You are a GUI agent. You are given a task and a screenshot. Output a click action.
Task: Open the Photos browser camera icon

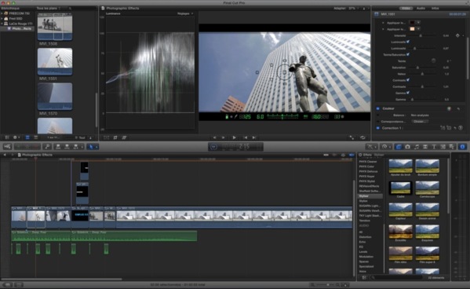point(407,146)
